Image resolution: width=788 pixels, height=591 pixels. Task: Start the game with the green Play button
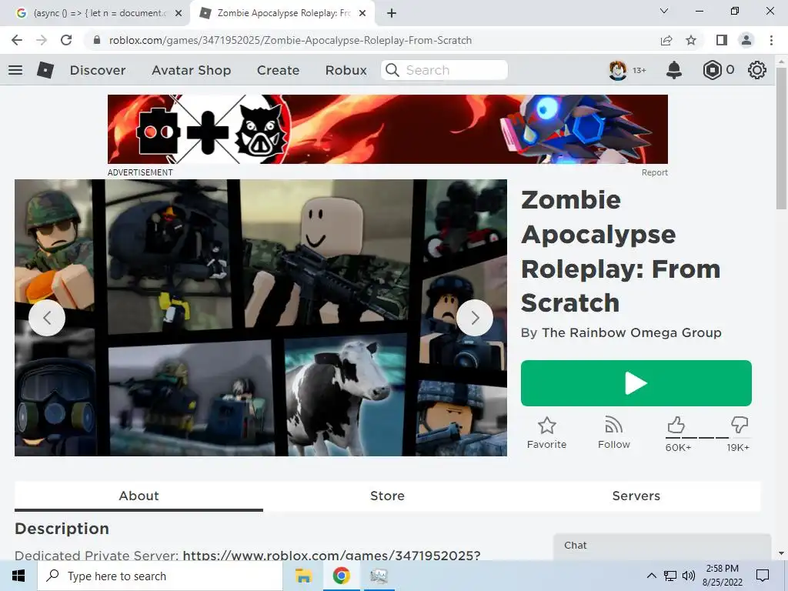[636, 383]
